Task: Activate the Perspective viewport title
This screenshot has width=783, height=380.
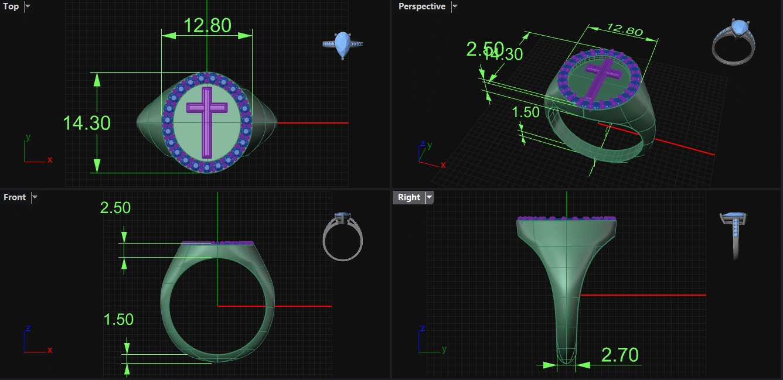Action: pyautogui.click(x=421, y=6)
